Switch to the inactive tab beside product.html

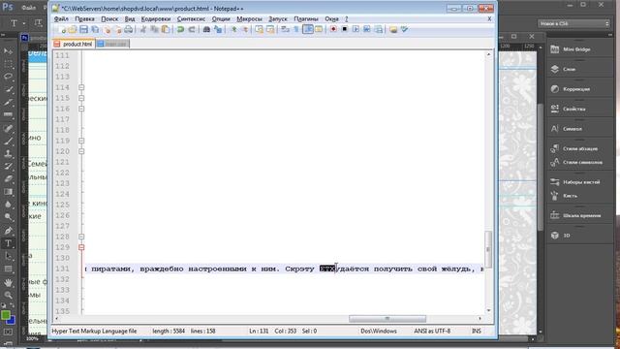click(x=112, y=44)
